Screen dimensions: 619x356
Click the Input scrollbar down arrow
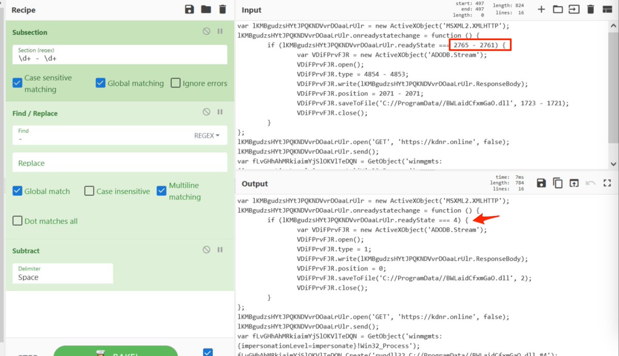(613, 164)
